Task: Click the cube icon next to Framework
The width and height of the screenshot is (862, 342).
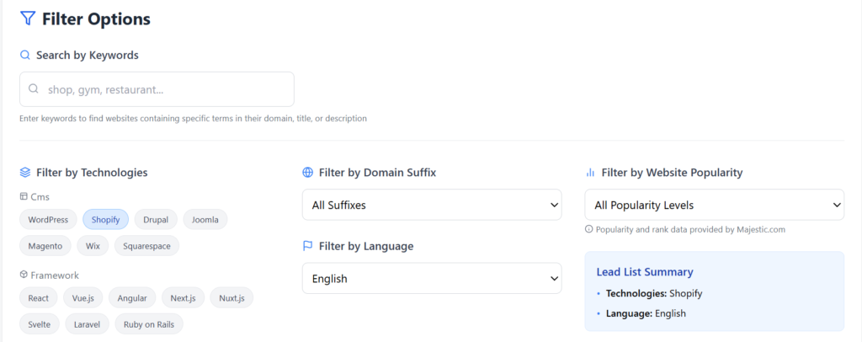Action: pos(24,275)
